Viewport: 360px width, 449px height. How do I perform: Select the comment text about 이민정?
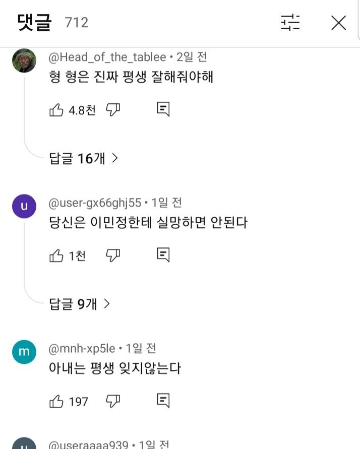148,222
